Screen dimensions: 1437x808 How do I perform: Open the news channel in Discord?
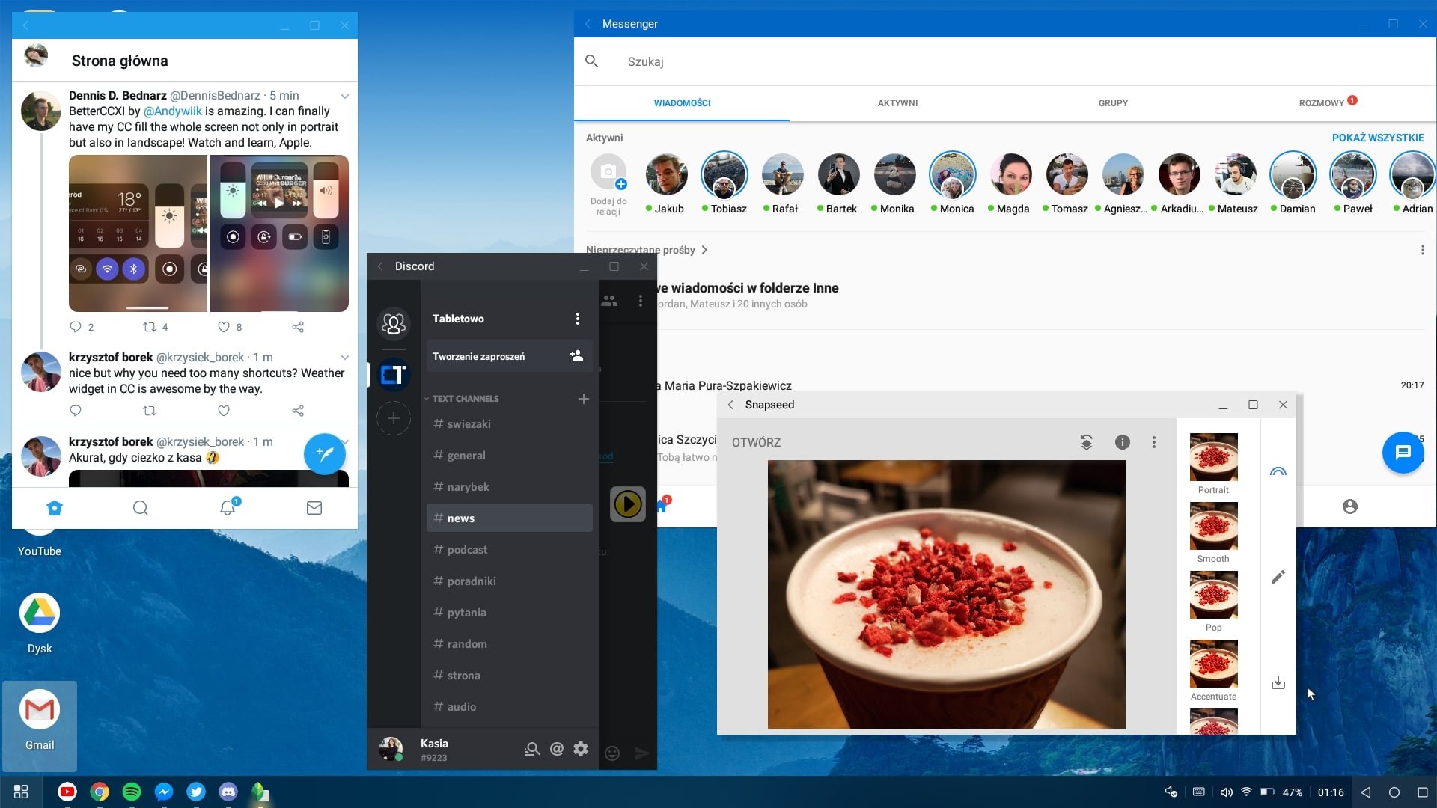(x=510, y=518)
